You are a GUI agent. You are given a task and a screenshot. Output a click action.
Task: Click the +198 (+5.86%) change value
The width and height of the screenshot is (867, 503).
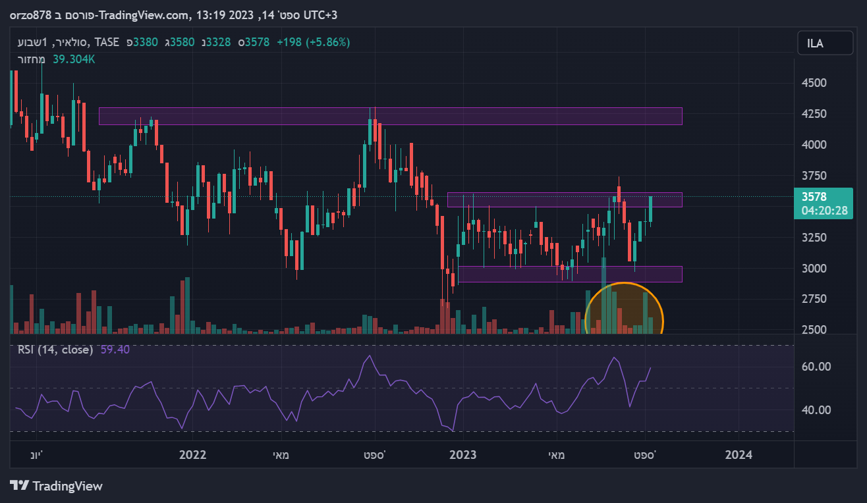click(x=314, y=42)
